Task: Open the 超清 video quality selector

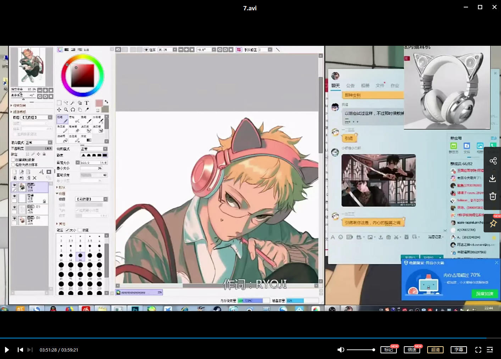Action: point(435,350)
